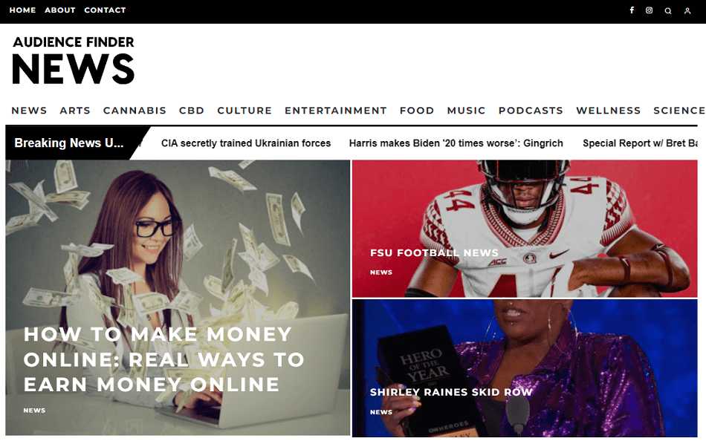Go to the Home menu item
This screenshot has width=706, height=444.
click(22, 10)
